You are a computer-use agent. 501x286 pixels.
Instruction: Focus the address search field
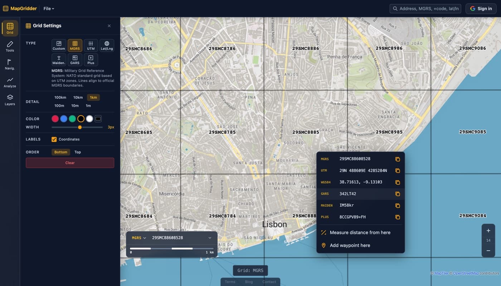point(425,9)
